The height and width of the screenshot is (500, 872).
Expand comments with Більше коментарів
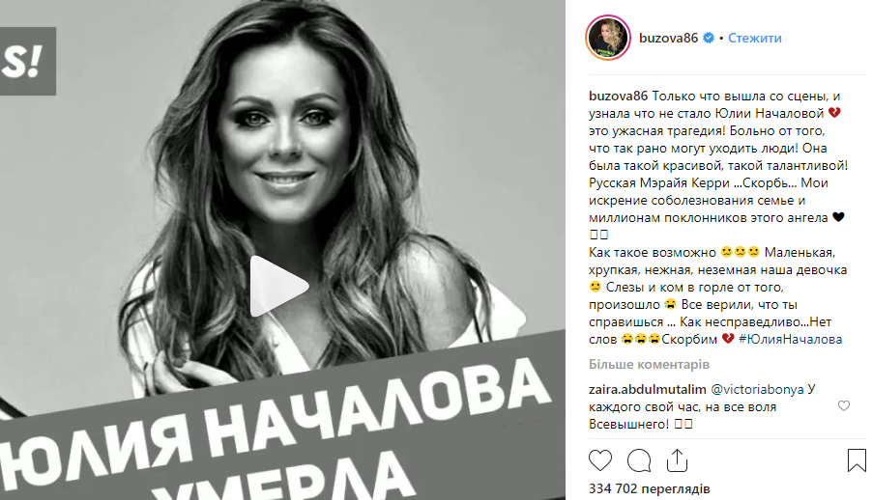(x=649, y=365)
